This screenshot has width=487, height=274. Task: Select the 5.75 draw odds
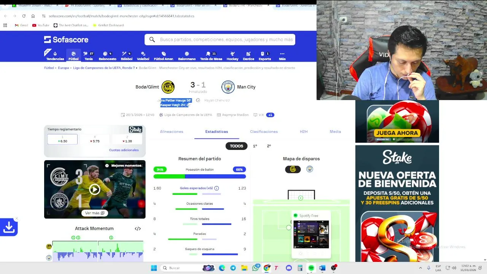click(95, 139)
